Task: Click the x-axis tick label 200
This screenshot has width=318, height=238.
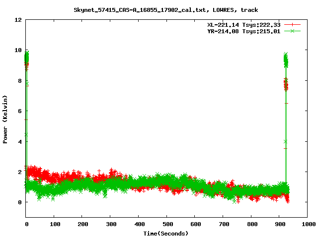Action: tap(83, 224)
